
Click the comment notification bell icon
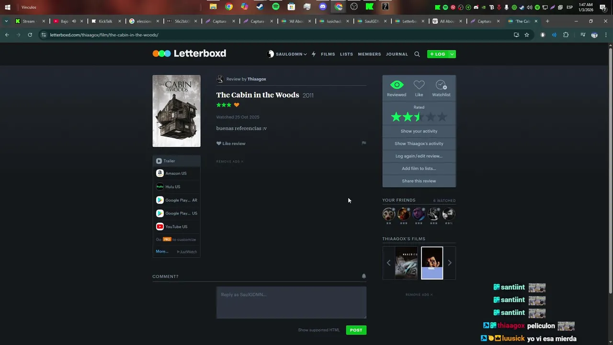(x=363, y=276)
